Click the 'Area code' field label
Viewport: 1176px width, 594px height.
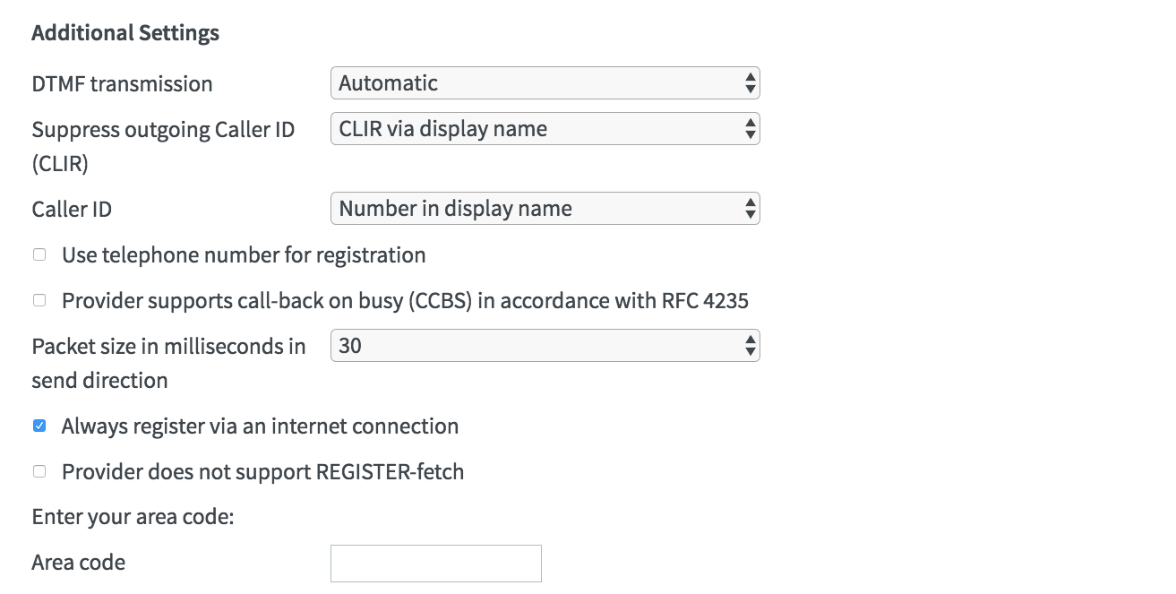78,563
